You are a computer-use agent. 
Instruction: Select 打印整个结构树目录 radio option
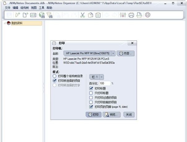55,76
